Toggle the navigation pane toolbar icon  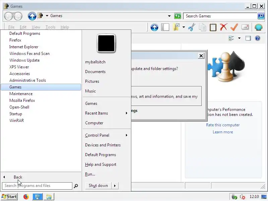pyautogui.click(x=165, y=27)
